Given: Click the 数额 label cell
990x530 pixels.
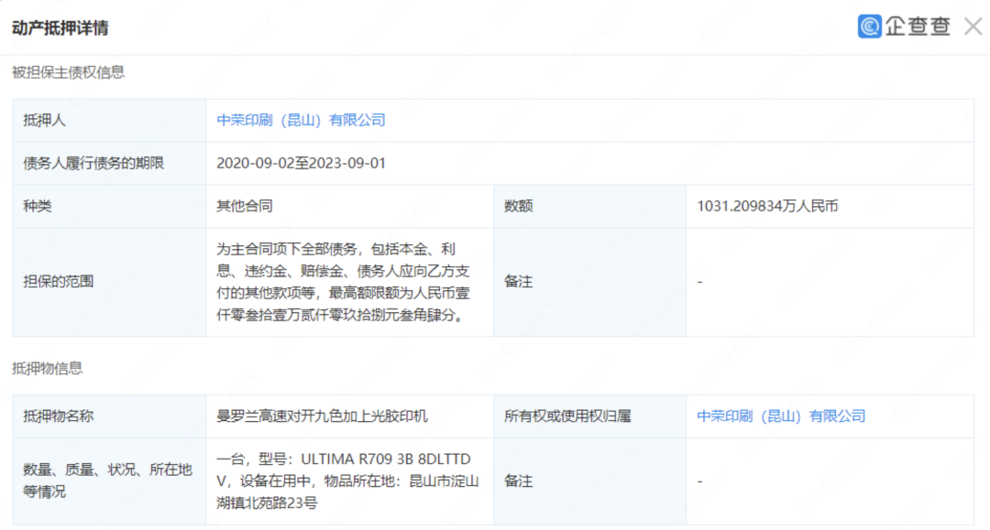Looking at the screenshot, I should pos(589,206).
